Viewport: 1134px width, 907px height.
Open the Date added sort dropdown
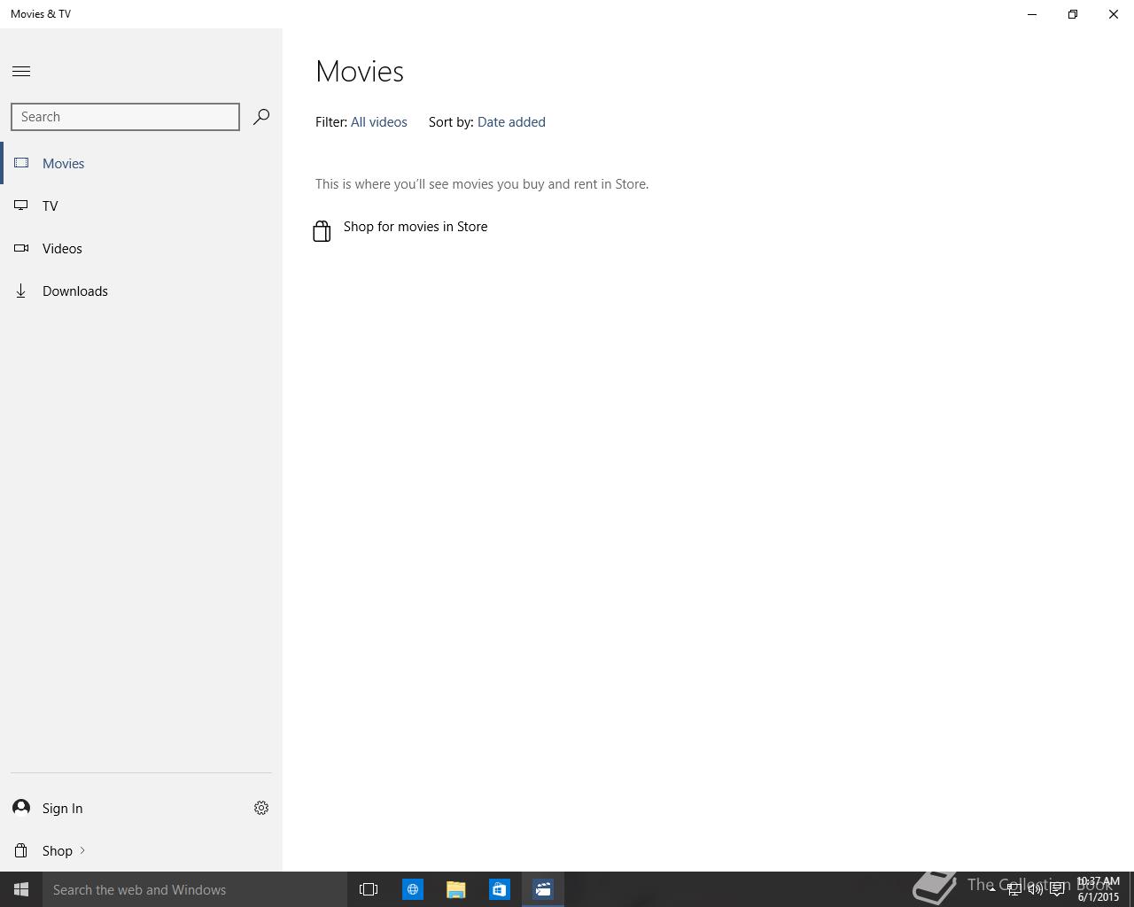pos(511,122)
